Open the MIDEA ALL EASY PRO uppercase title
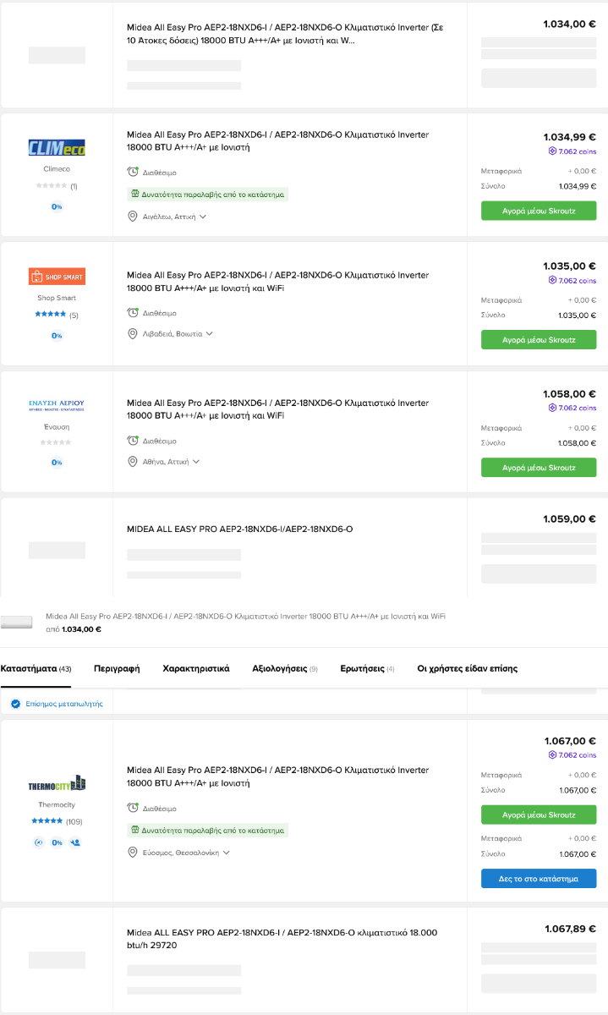 [239, 529]
